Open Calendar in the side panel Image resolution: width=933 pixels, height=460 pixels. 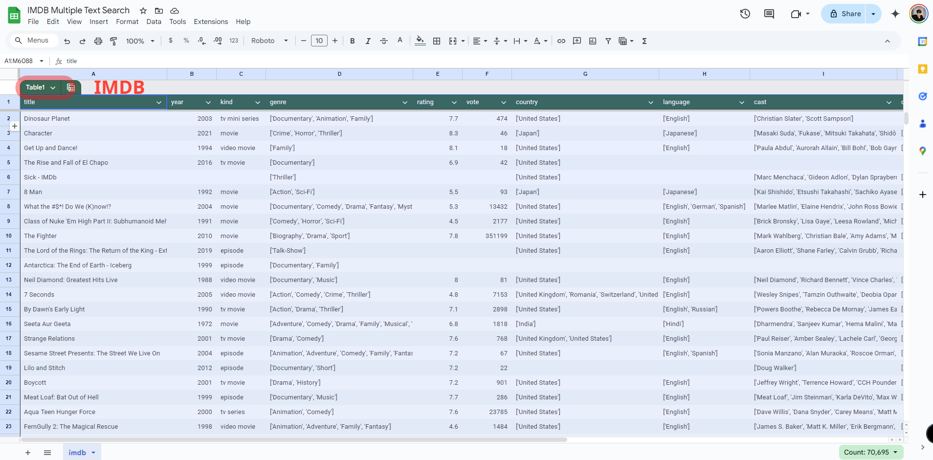(x=922, y=42)
